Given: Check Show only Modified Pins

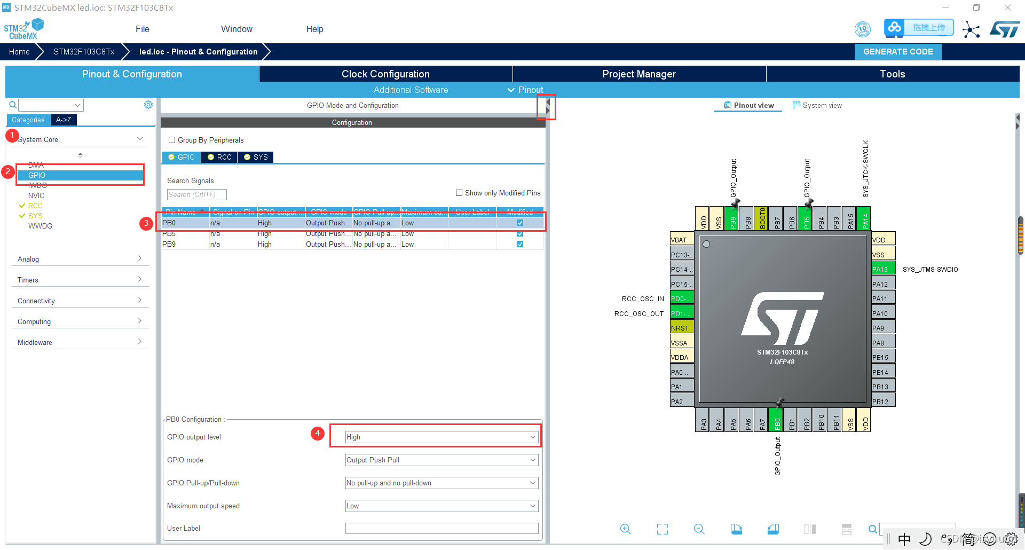Looking at the screenshot, I should [459, 193].
